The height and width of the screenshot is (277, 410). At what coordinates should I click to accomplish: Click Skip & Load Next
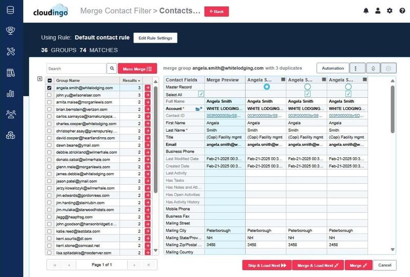[267, 265]
